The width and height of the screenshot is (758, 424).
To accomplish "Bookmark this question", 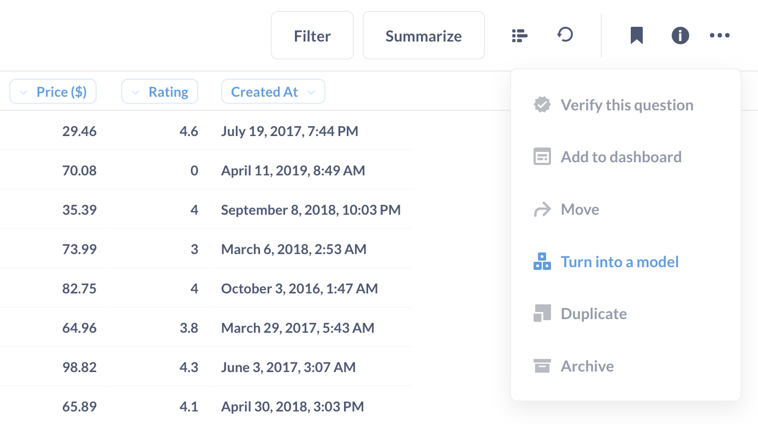I will point(636,36).
